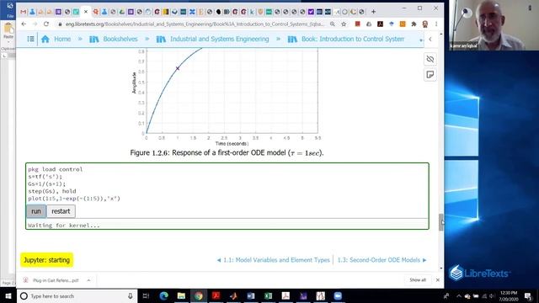This screenshot has width=539, height=303.
Task: Open the table of contents list icon
Action: (x=30, y=40)
